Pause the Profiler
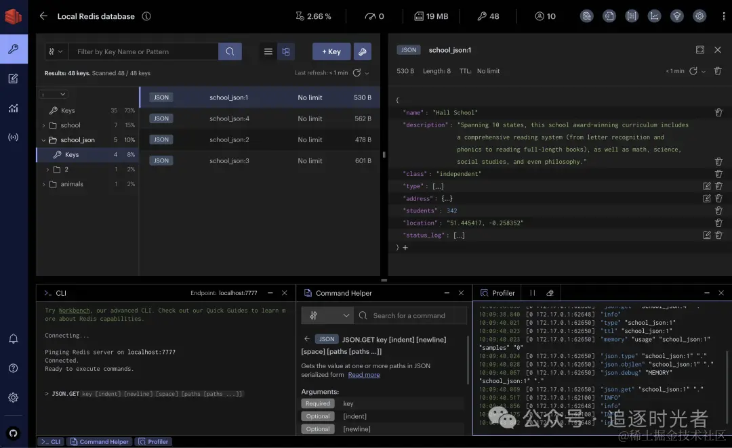Viewport: 732px width, 448px height. click(x=532, y=293)
